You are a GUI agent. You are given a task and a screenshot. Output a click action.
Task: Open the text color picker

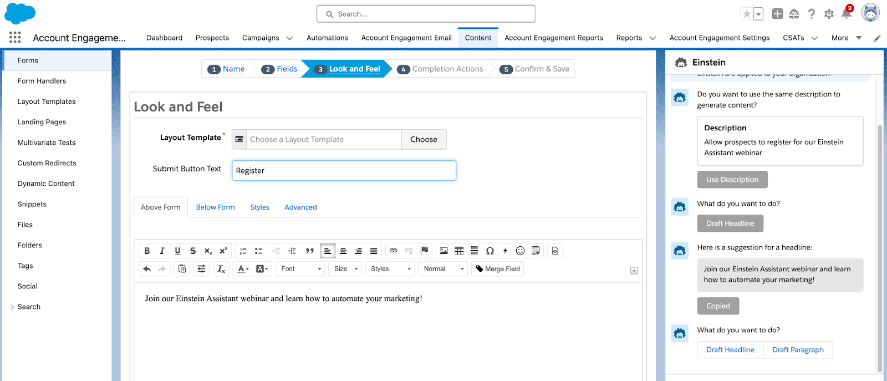click(x=243, y=268)
